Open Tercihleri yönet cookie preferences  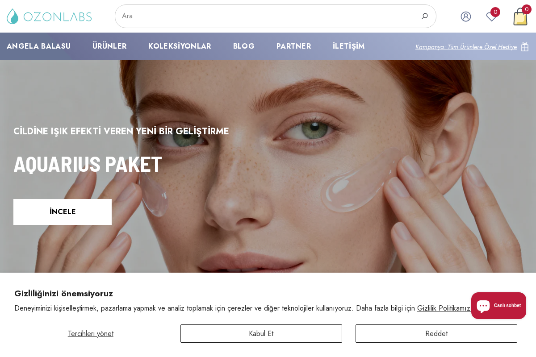point(91,333)
